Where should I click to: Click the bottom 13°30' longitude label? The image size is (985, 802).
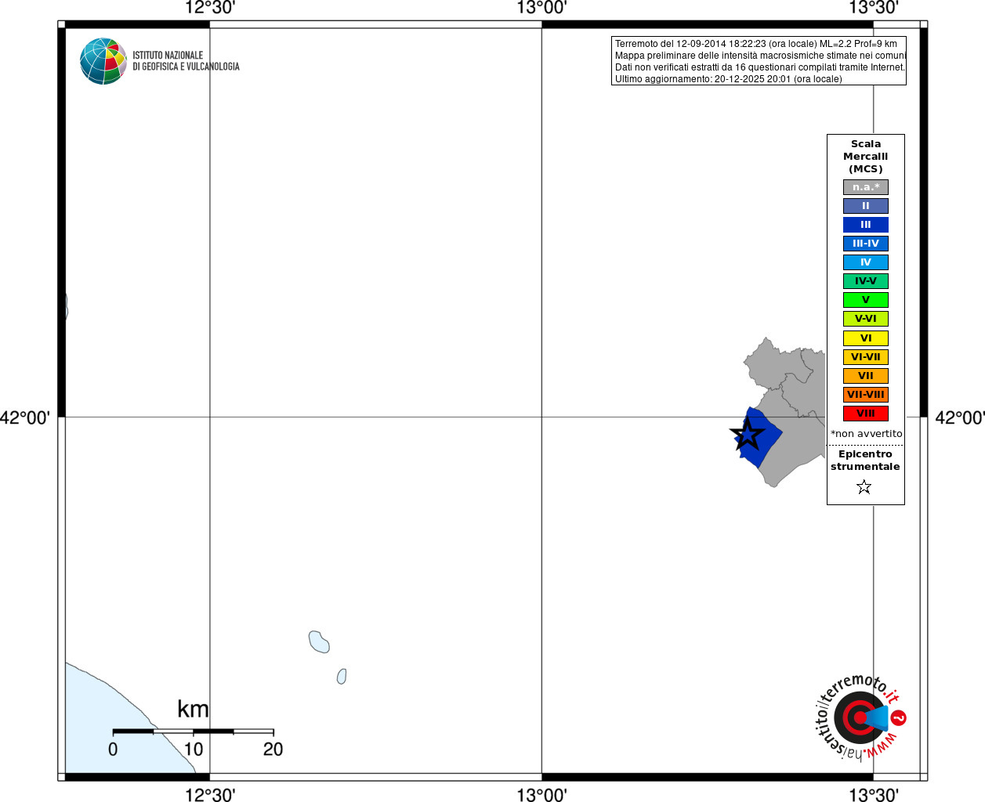[x=874, y=795]
